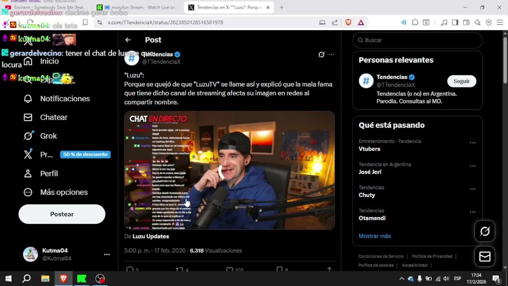Screen dimensions: 508x286
Task: Open Política de cookies link
Action: pyautogui.click(x=376, y=265)
